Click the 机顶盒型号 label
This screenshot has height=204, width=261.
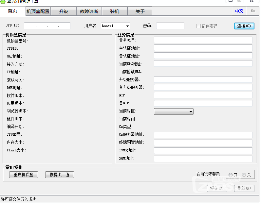pyautogui.click(x=17, y=41)
